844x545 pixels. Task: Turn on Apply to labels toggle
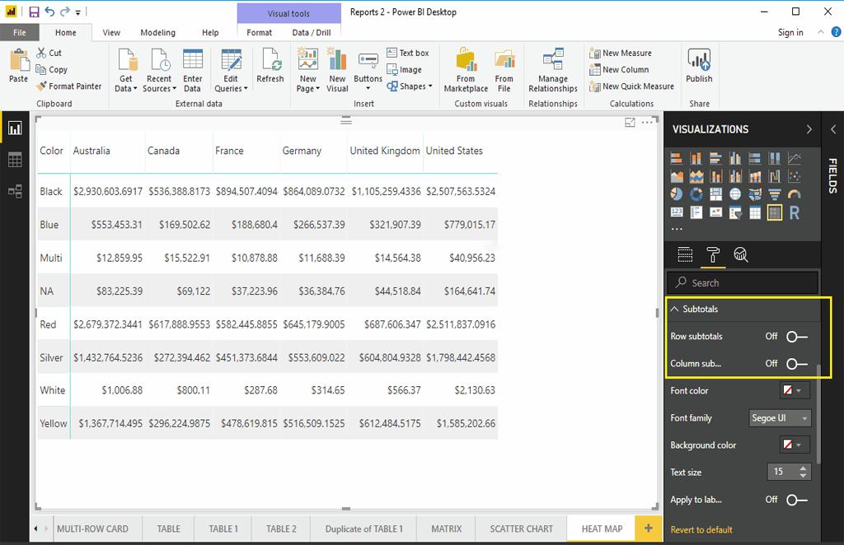tap(795, 500)
